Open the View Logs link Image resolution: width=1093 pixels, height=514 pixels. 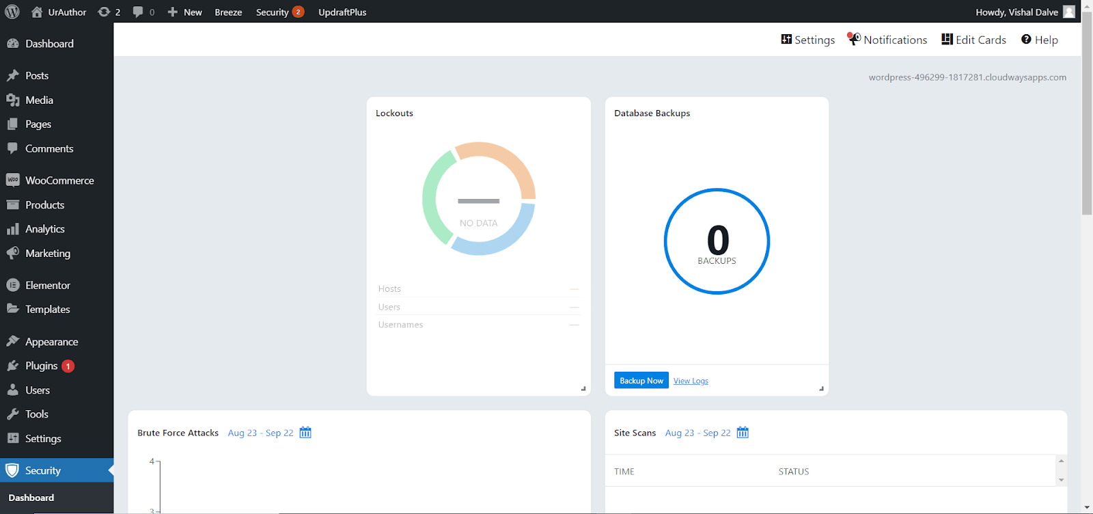click(x=691, y=381)
